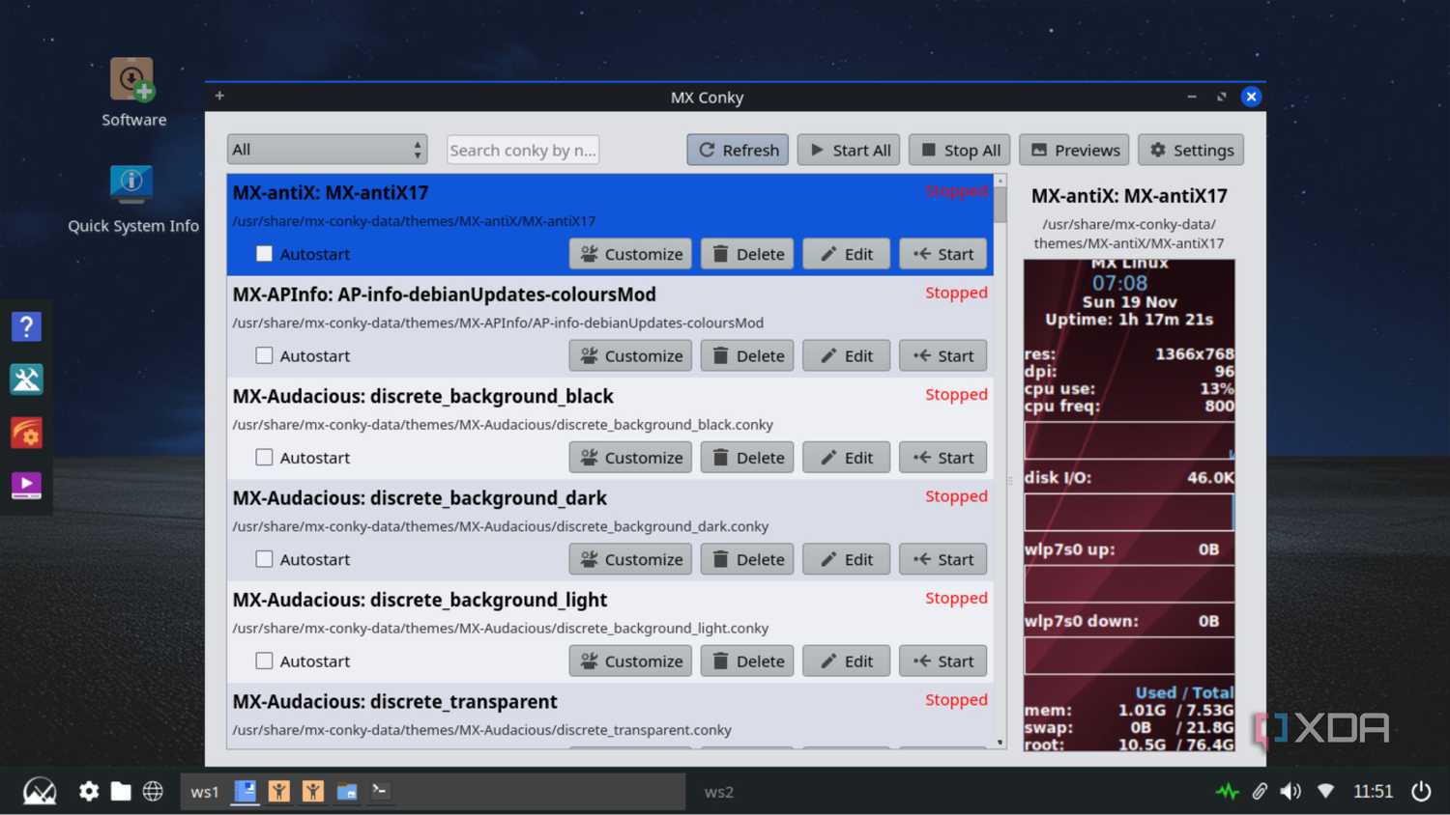Enable Autostart for AP-info-debianUpdates-coloursMod

(x=264, y=355)
